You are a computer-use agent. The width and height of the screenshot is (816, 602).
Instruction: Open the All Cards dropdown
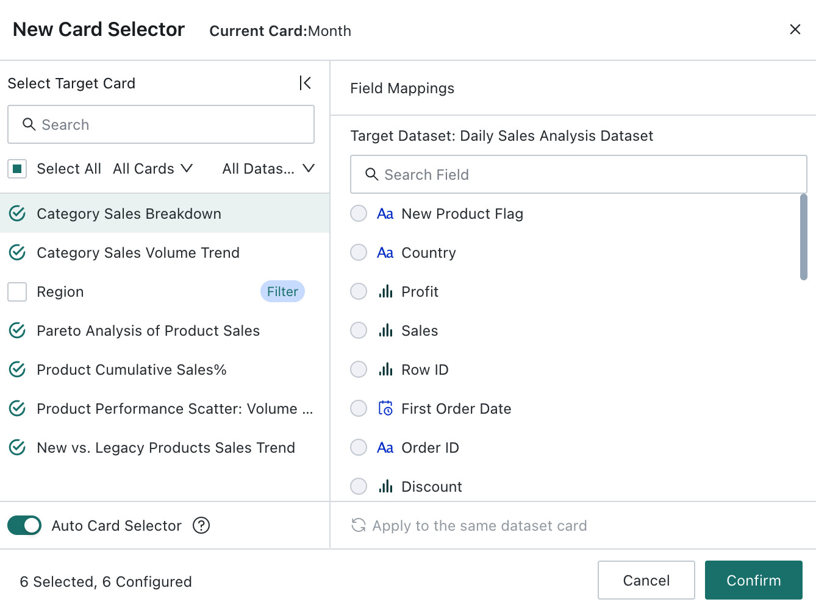(x=153, y=169)
